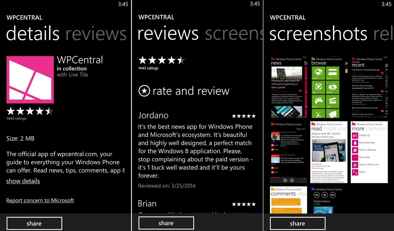Click Jordano's five-star rating

(x=244, y=116)
